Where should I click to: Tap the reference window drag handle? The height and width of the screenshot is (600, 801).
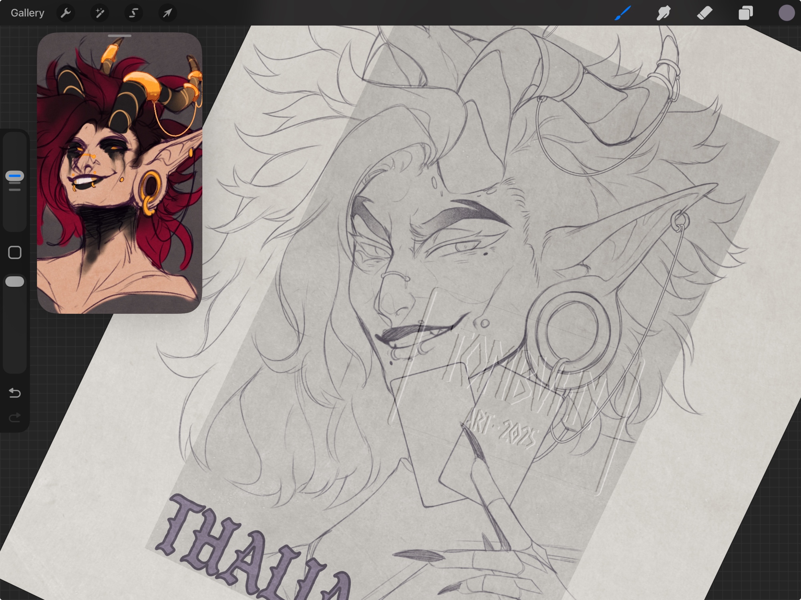point(119,36)
